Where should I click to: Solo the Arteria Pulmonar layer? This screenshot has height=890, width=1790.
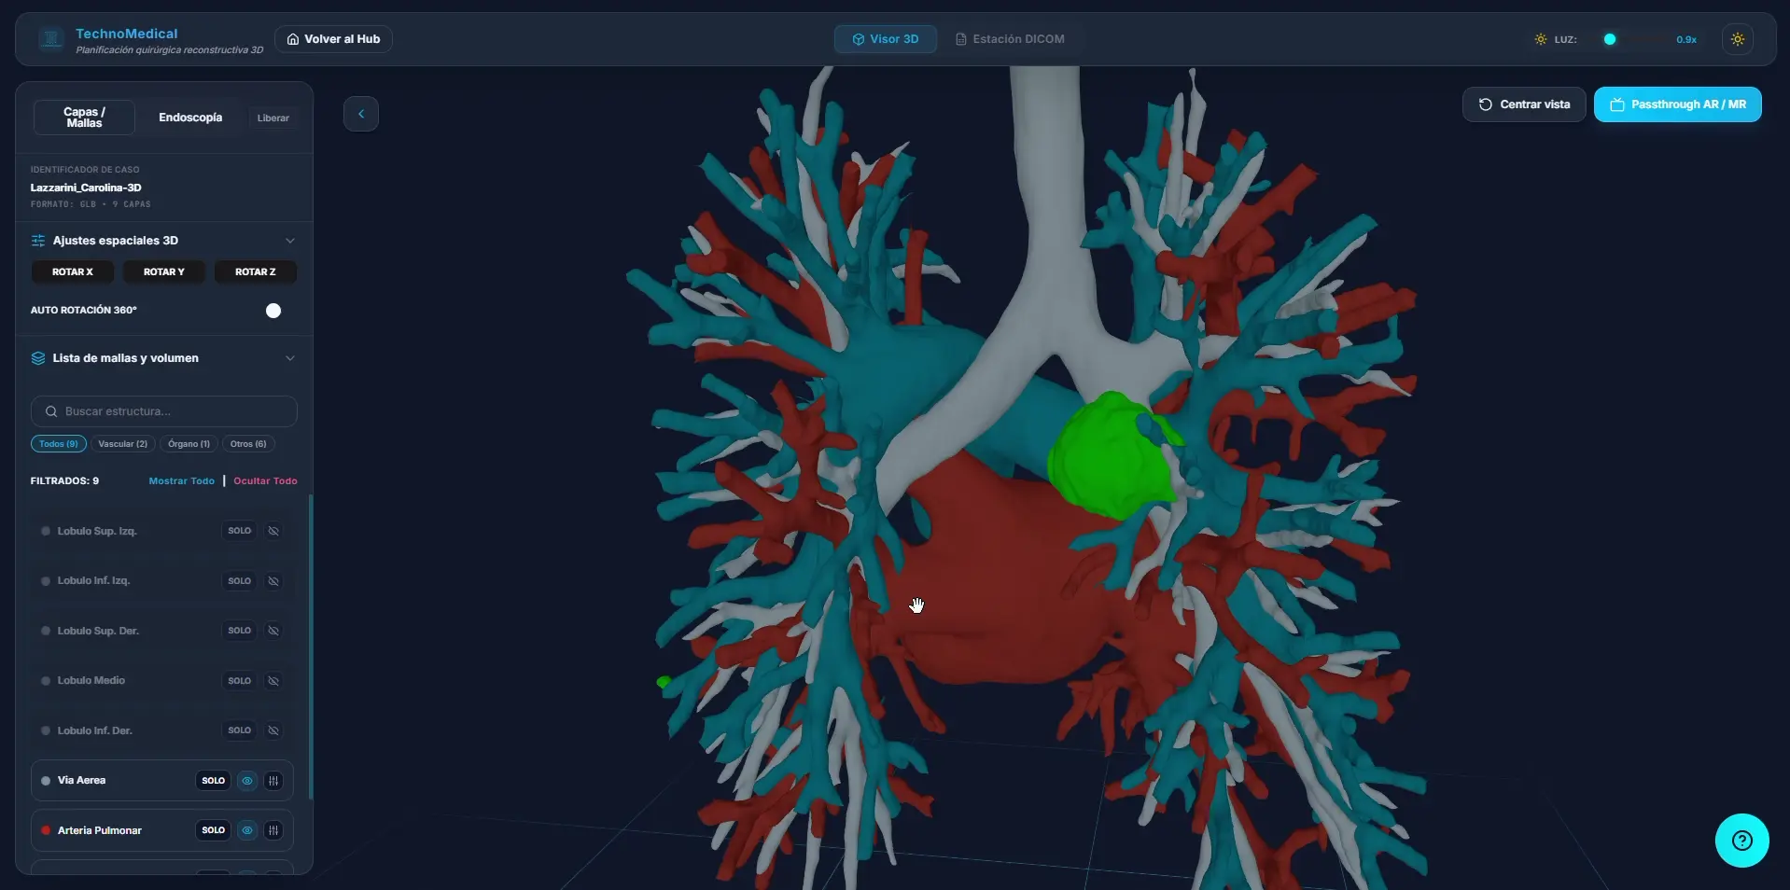pyautogui.click(x=214, y=830)
